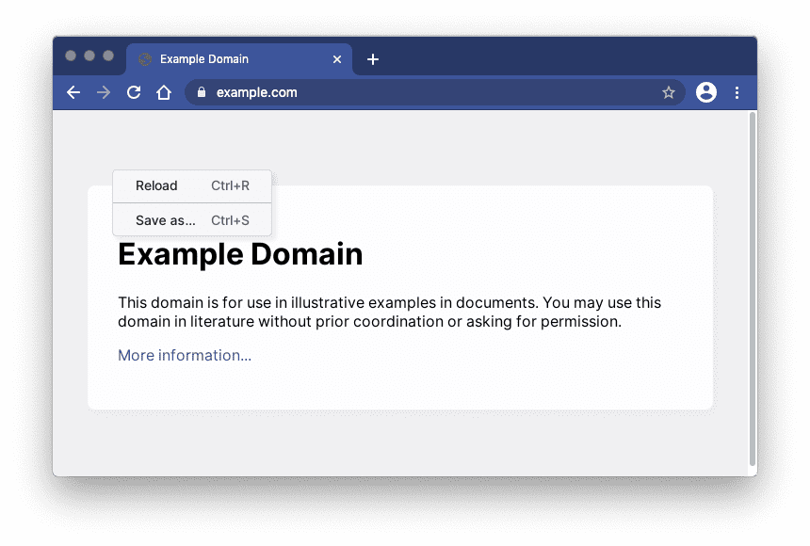Click the padlock icon in the address bar
This screenshot has width=810, height=546.
pyautogui.click(x=201, y=92)
